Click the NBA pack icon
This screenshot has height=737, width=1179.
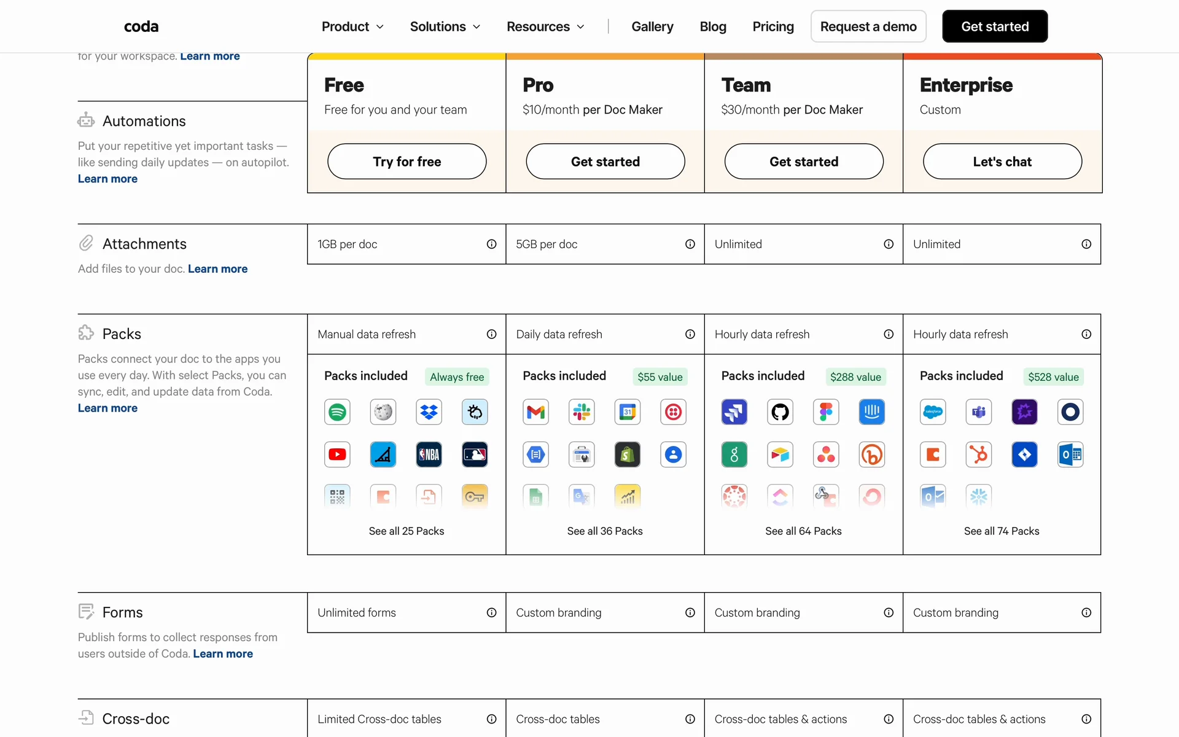point(429,454)
